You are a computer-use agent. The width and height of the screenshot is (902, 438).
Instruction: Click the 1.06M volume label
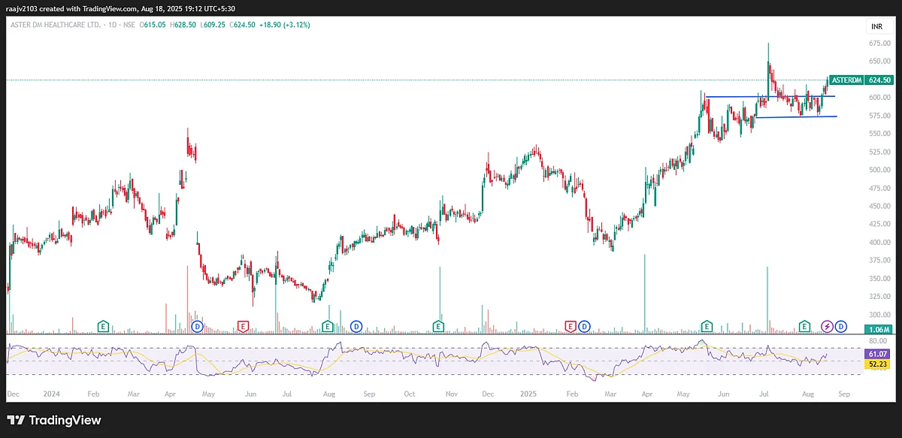tap(879, 329)
